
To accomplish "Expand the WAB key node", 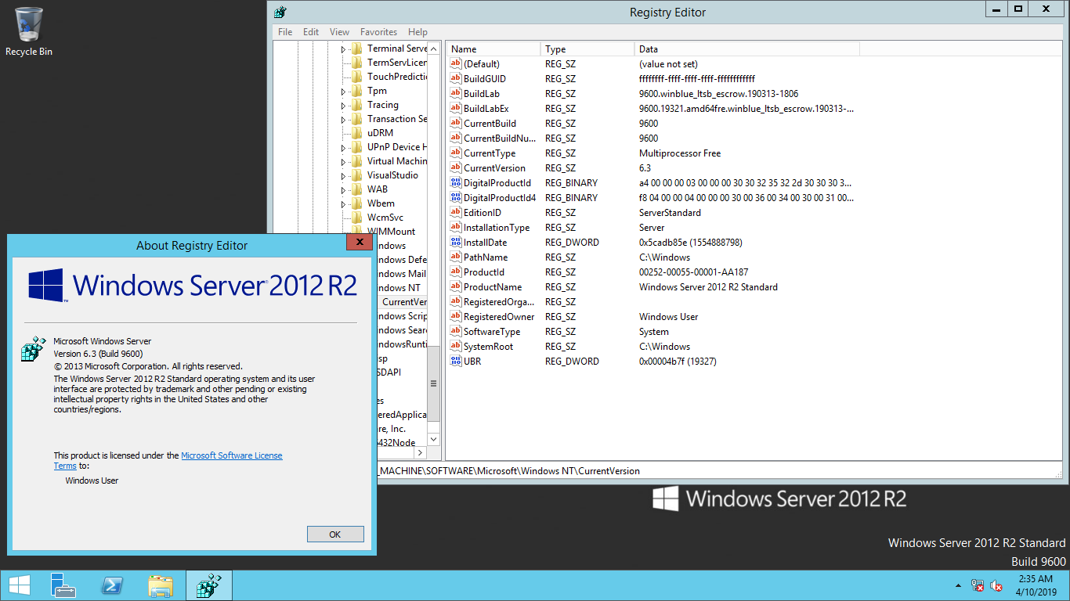I will [343, 190].
